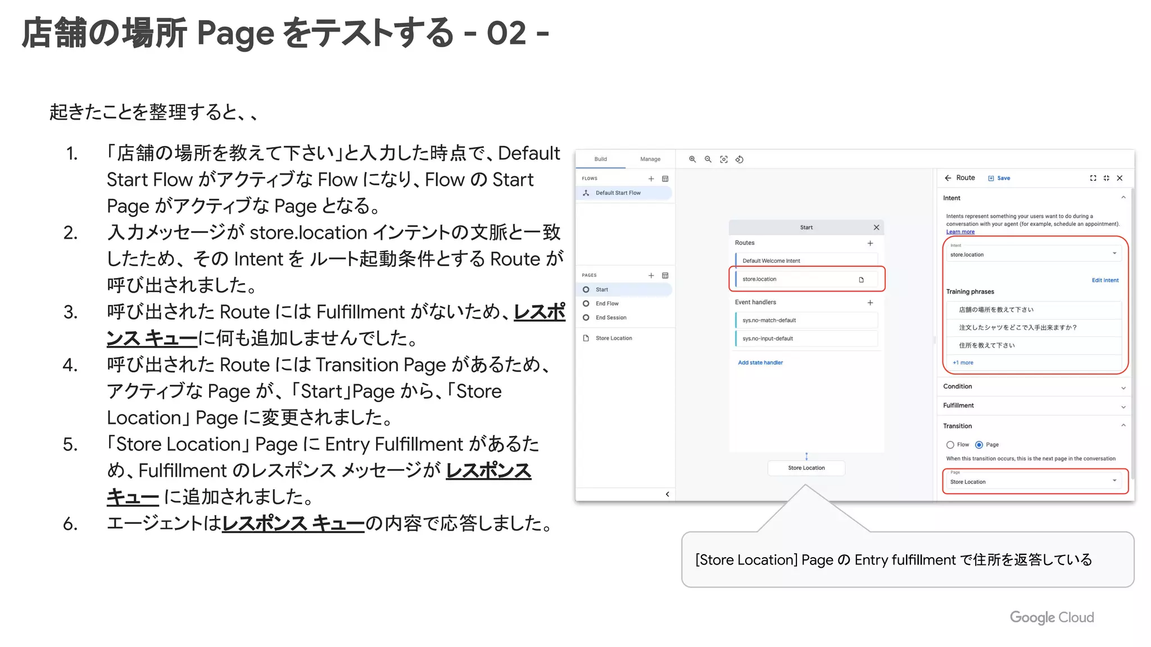Click Add state handler
This screenshot has height=647, width=1151.
coord(760,363)
